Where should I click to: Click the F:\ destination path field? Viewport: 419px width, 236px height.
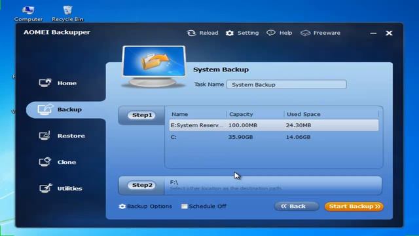click(273, 185)
